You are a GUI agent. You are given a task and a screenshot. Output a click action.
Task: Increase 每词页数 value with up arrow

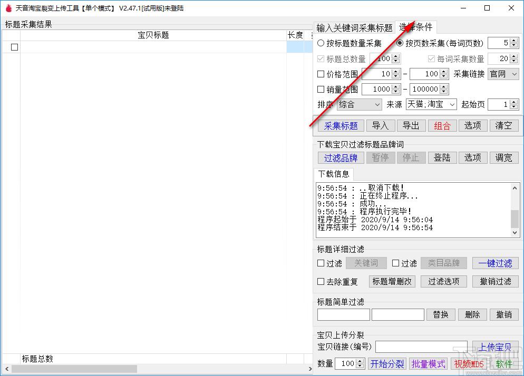[x=515, y=40]
